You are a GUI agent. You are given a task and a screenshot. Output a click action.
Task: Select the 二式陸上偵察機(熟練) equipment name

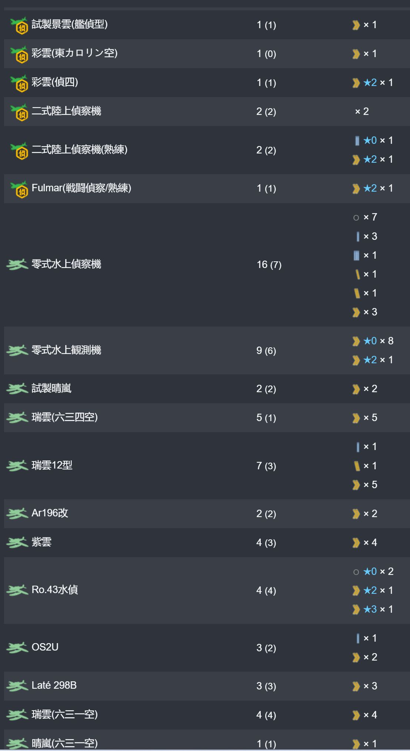[x=80, y=149]
